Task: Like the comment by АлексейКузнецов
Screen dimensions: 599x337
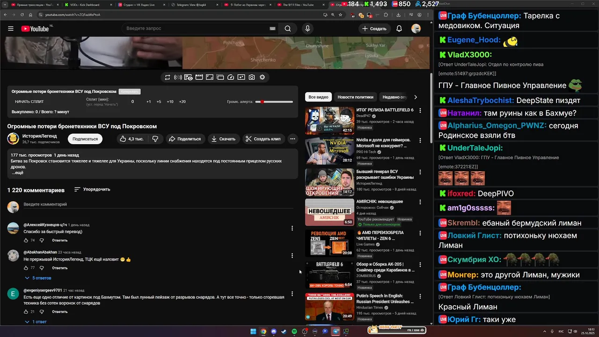Action: click(x=26, y=241)
